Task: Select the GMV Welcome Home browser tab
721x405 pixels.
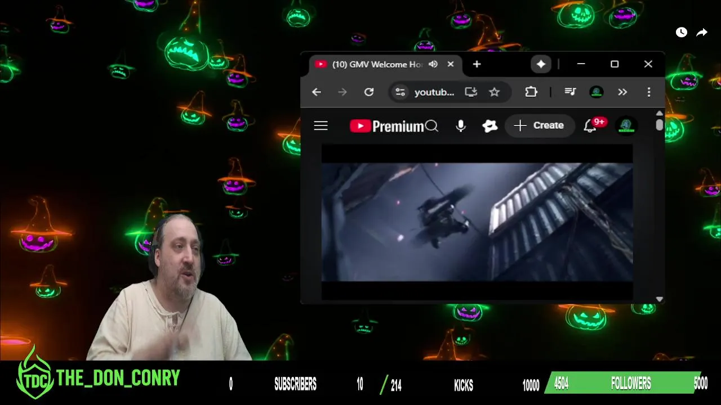Action: click(x=385, y=64)
